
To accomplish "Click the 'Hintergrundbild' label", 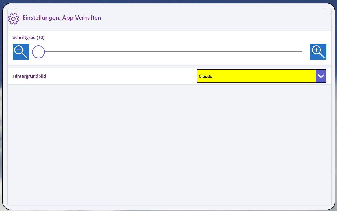I will click(29, 76).
